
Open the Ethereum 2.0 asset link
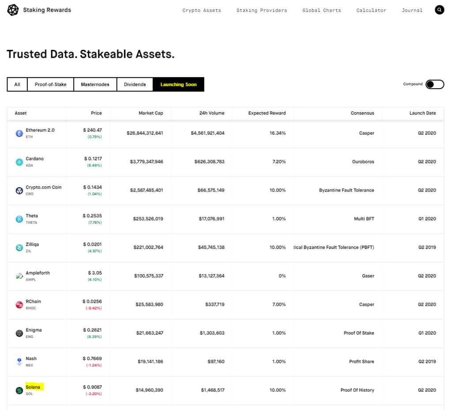(x=40, y=130)
